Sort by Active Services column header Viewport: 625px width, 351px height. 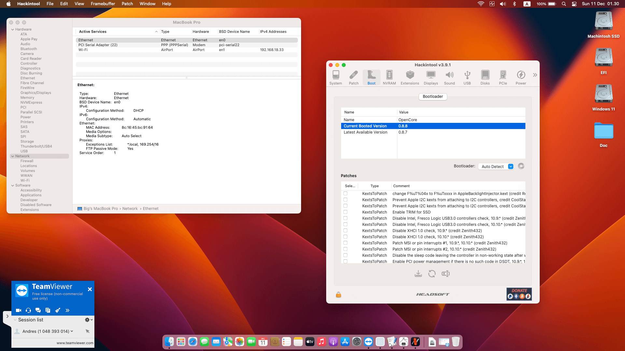pyautogui.click(x=118, y=32)
